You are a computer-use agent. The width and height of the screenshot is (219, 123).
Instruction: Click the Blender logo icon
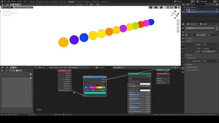pyautogui.click(x=2, y=1)
